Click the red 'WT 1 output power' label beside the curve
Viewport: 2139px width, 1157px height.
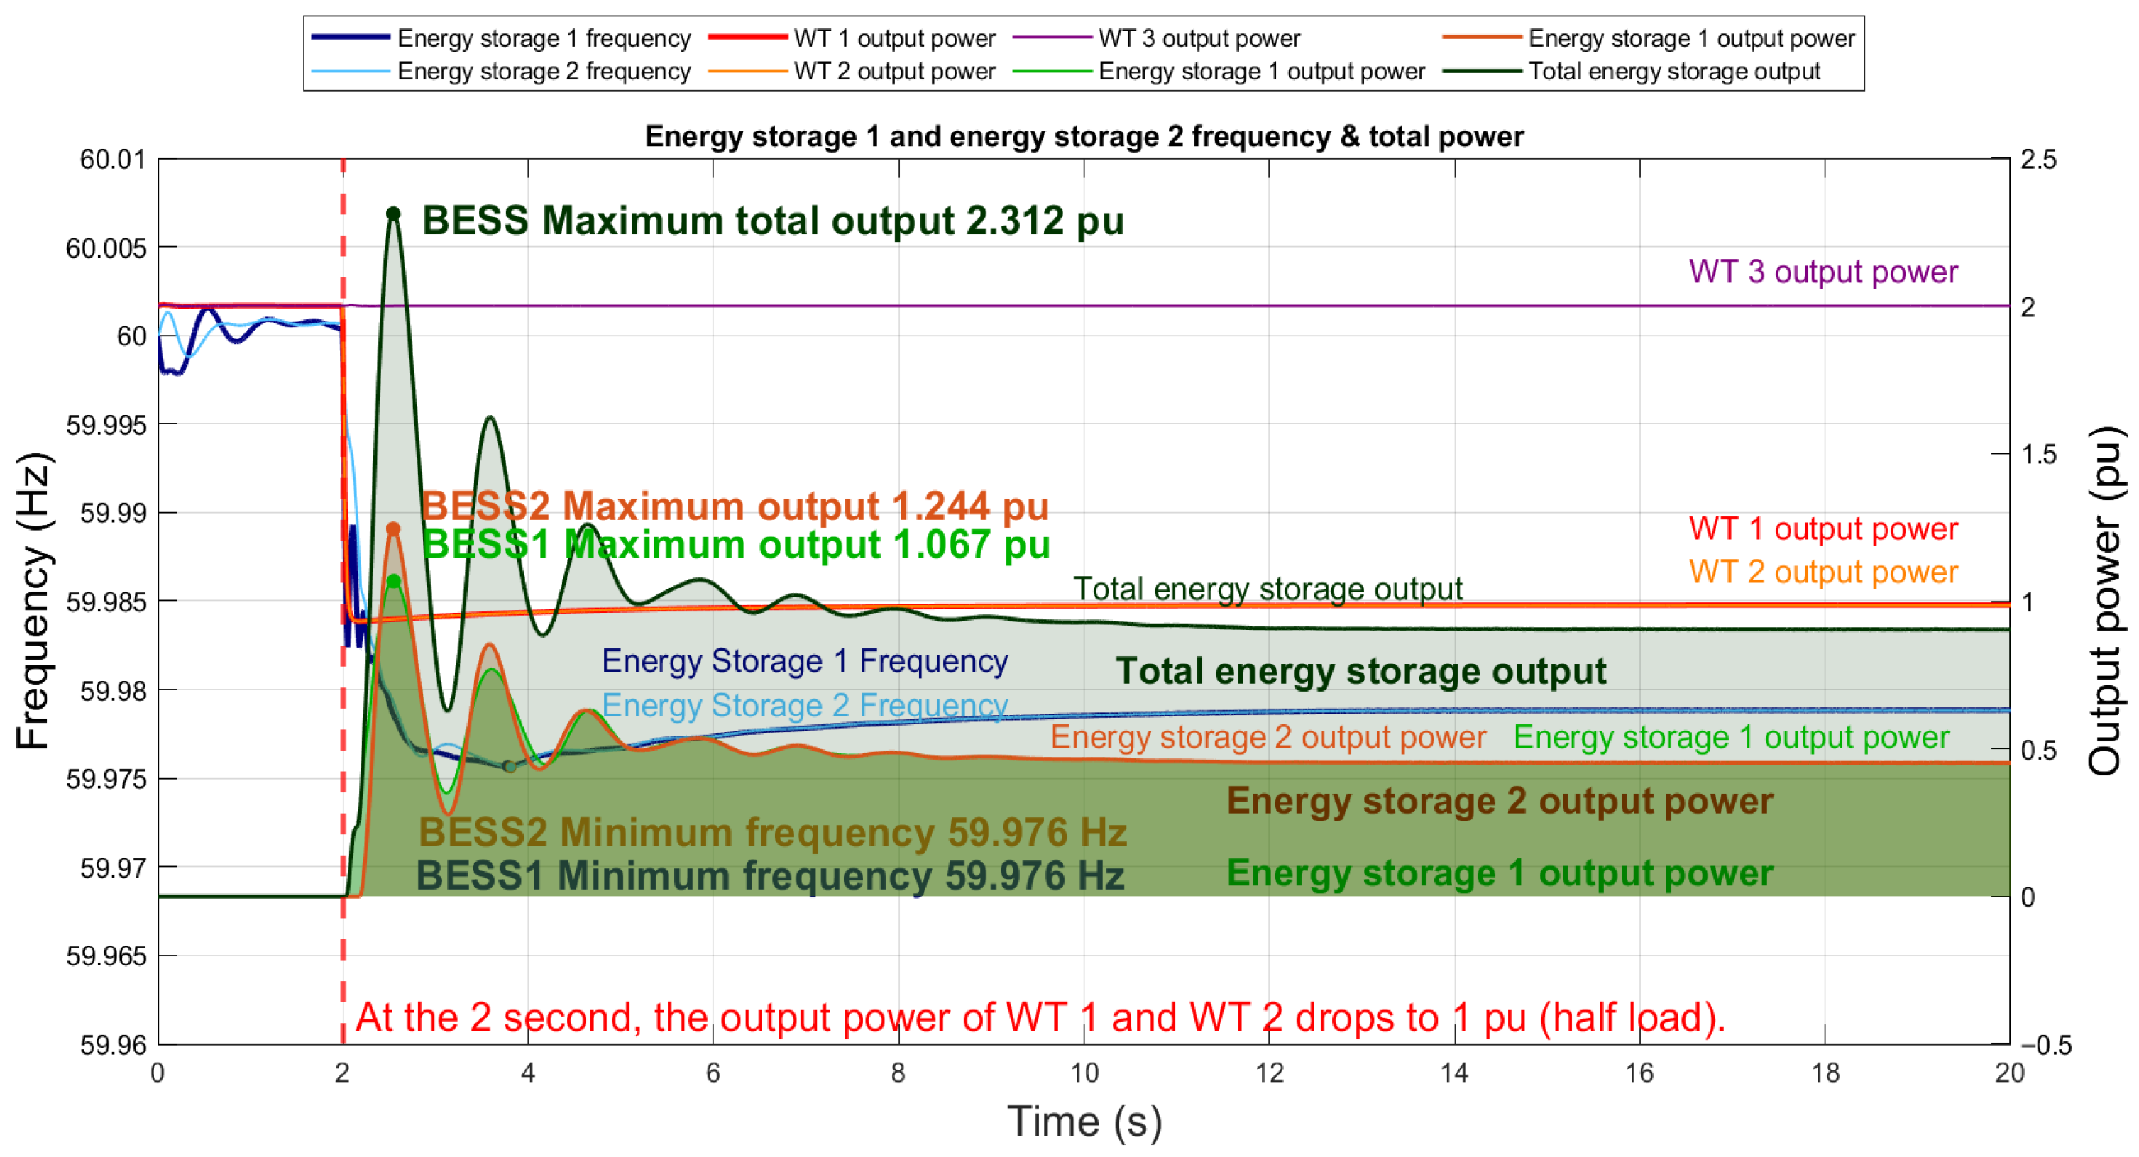pos(1823,528)
